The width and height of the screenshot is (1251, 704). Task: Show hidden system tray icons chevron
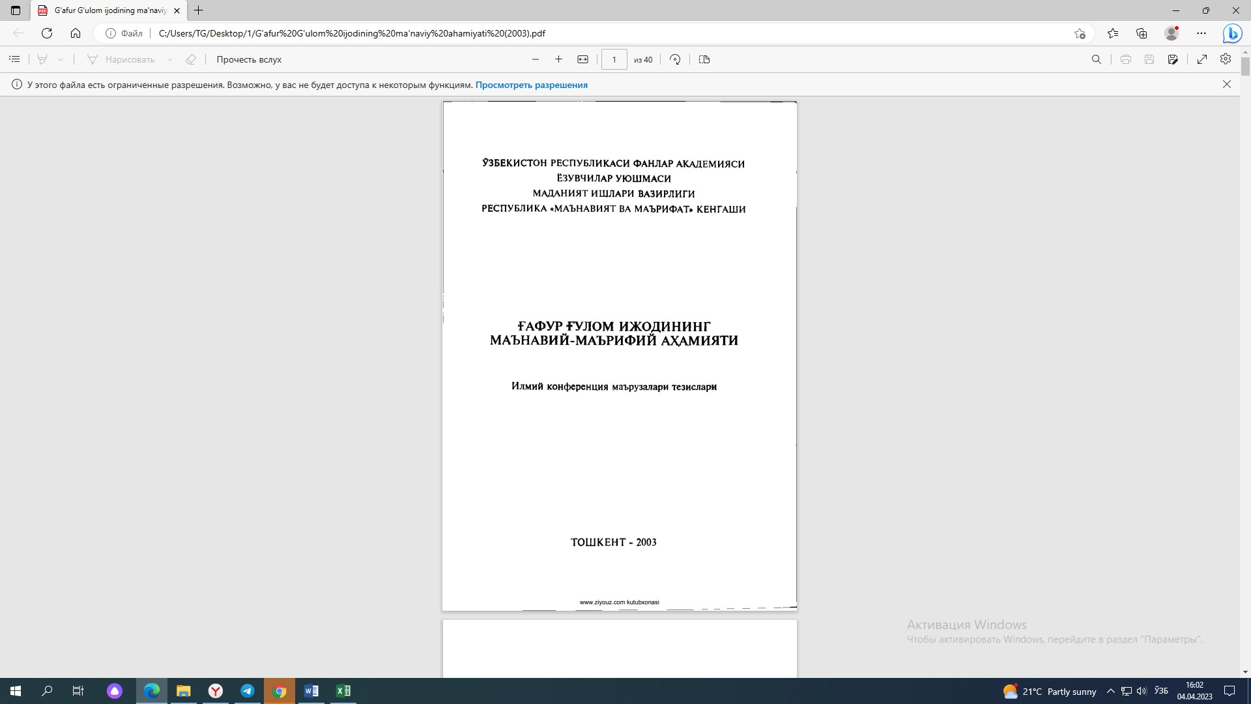point(1111,691)
